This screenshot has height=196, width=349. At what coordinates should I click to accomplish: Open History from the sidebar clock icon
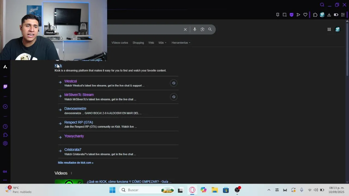[5, 127]
